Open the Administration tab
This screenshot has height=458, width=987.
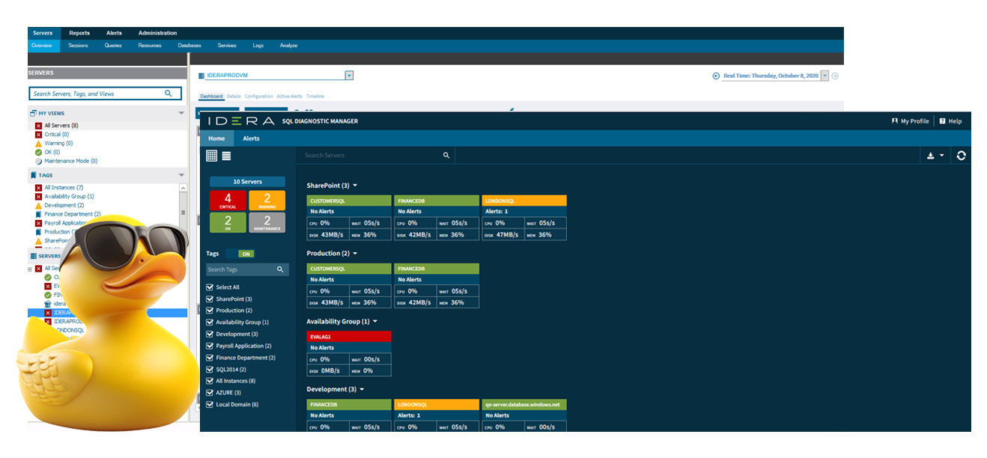(x=157, y=33)
